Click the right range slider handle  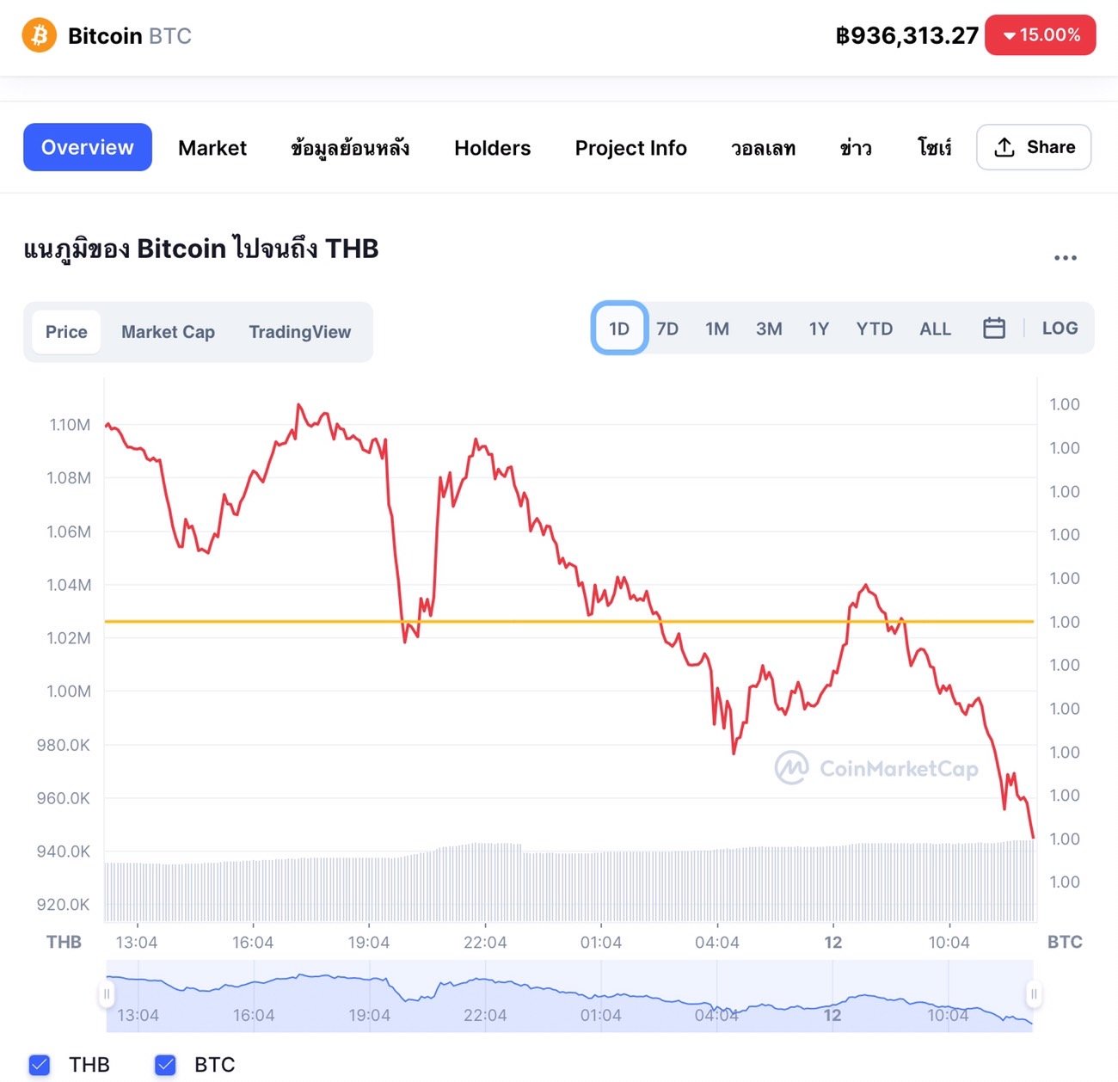click(x=1034, y=994)
